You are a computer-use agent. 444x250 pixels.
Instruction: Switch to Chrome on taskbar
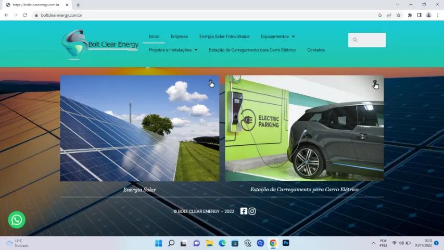[x=273, y=243]
